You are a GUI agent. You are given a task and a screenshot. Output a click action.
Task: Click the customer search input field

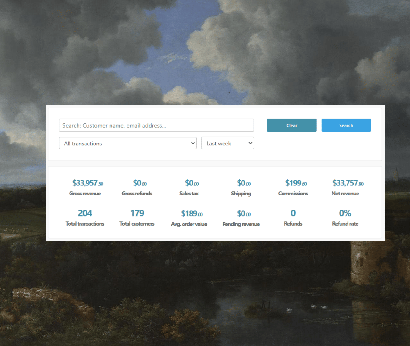click(156, 125)
